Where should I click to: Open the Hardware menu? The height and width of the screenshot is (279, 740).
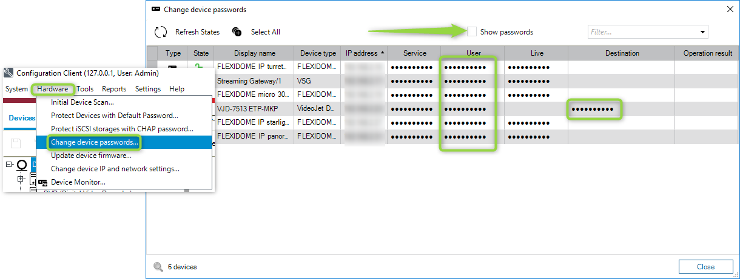pyautogui.click(x=53, y=89)
